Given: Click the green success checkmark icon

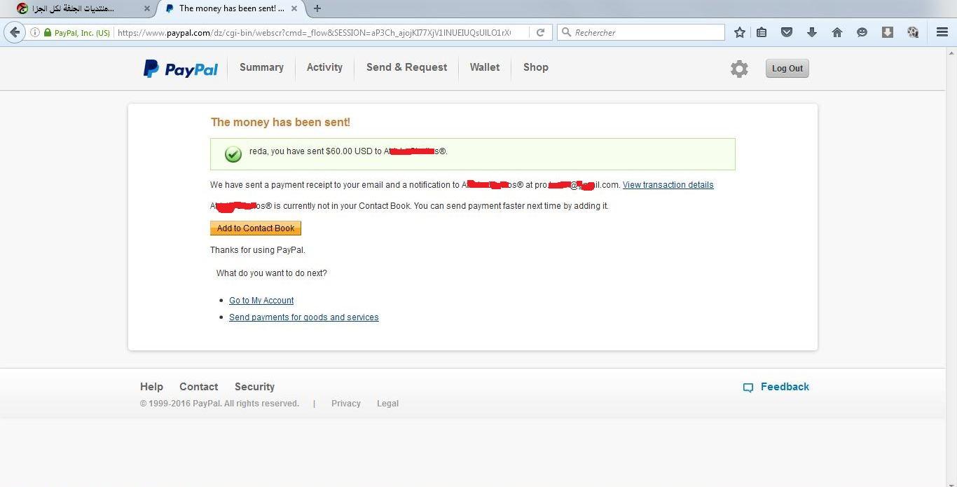Looking at the screenshot, I should pyautogui.click(x=233, y=154).
